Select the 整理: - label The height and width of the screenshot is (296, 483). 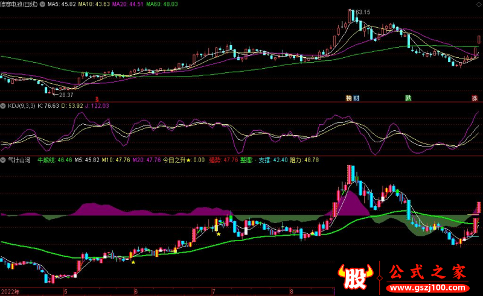[x=248, y=160]
